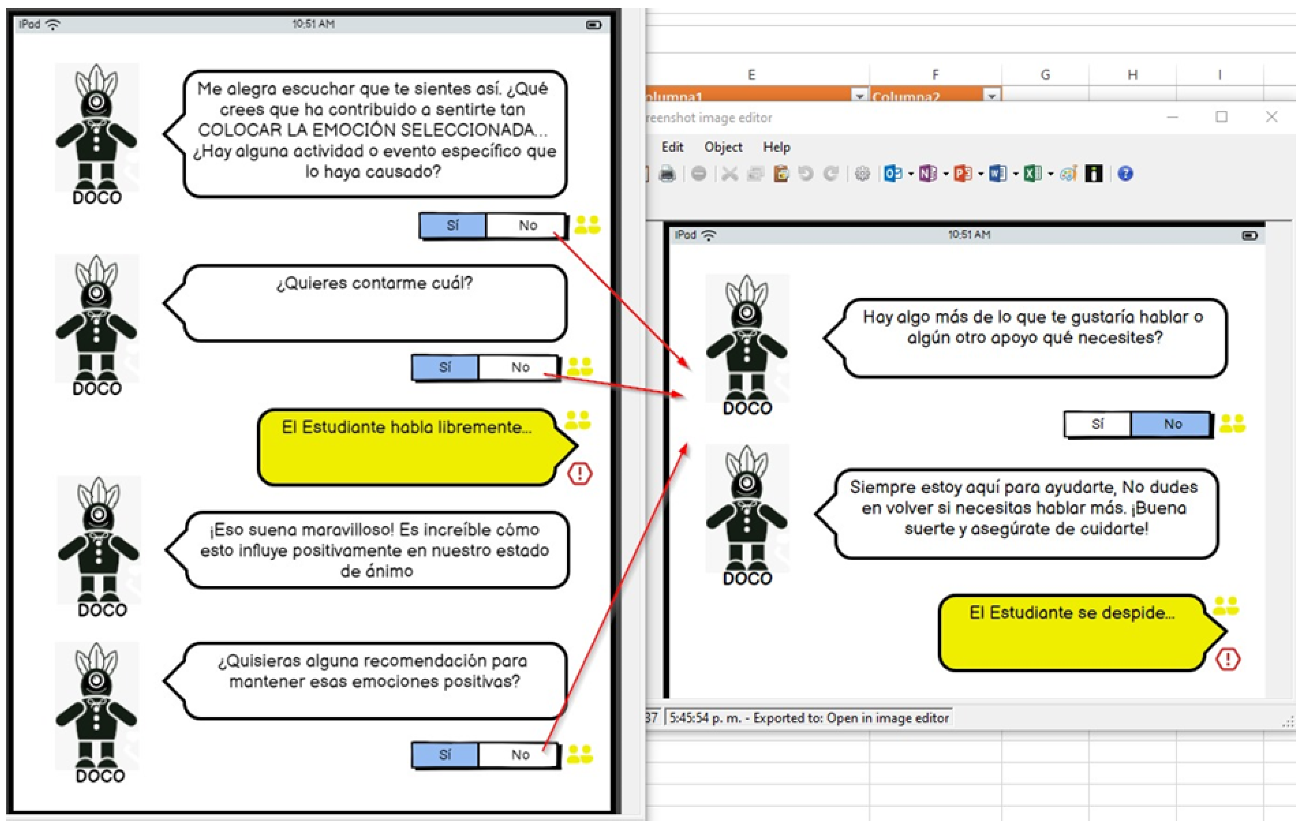Image resolution: width=1305 pixels, height=832 pixels.
Task: Minimize the Greenshot image editor window
Action: click(1173, 117)
